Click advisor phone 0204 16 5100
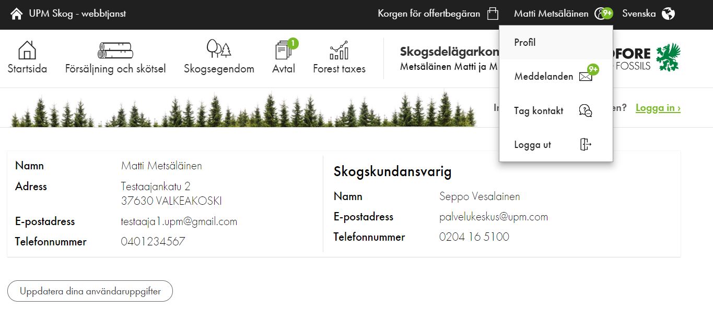 pos(474,237)
